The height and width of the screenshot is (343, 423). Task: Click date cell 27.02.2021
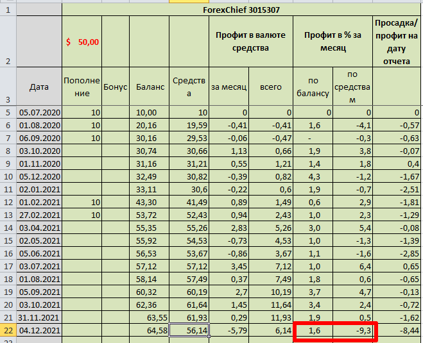click(x=39, y=215)
